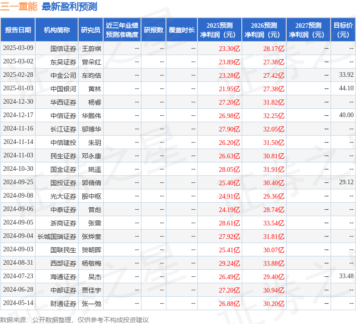Sort by the 研报数 column header
Screen dimensions: 356x324
point(153,30)
